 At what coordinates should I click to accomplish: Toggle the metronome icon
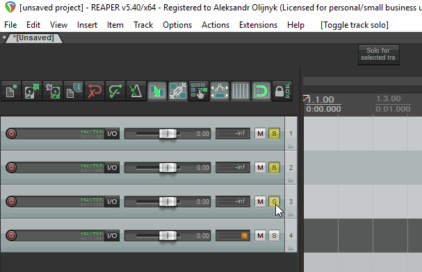coord(136,91)
